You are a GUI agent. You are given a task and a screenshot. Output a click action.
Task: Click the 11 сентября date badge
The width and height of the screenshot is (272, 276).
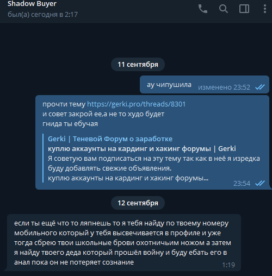click(138, 65)
